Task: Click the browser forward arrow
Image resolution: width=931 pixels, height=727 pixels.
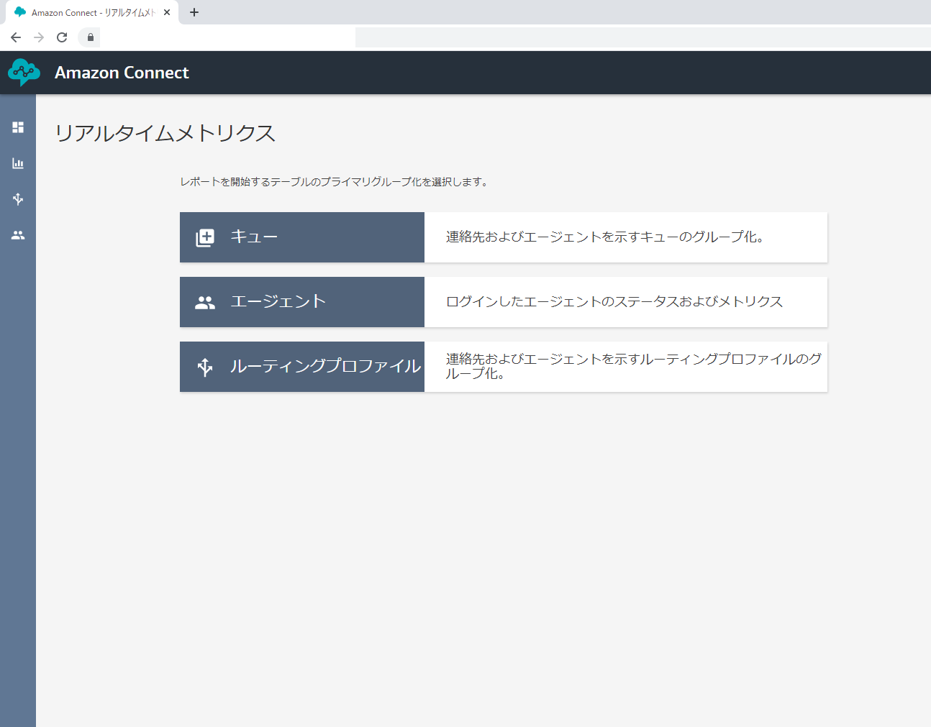Action: pos(39,37)
